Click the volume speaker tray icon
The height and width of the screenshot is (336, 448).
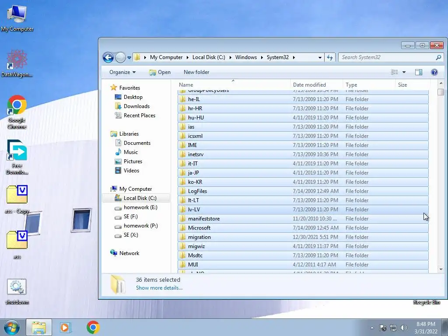(404, 328)
